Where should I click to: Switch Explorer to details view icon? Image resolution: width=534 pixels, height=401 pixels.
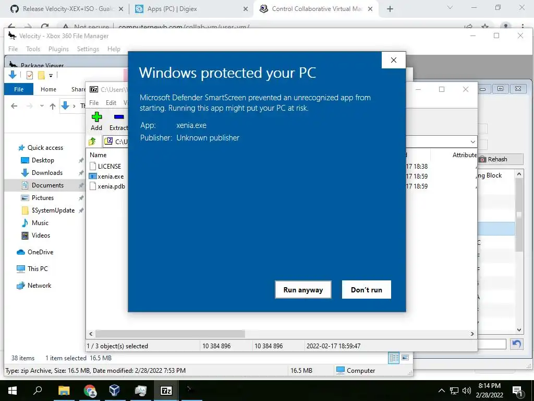pos(394,358)
